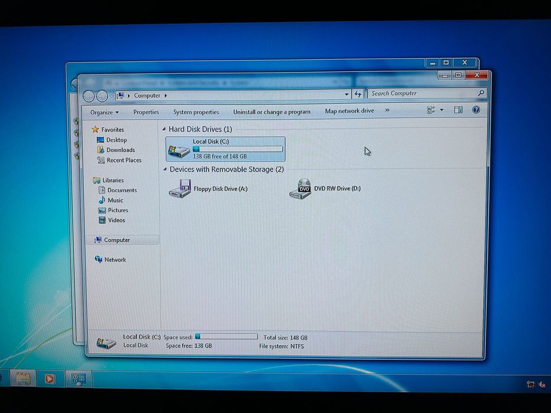551x413 pixels.
Task: Open Windows Explorer from the taskbar
Action: [x=23, y=379]
